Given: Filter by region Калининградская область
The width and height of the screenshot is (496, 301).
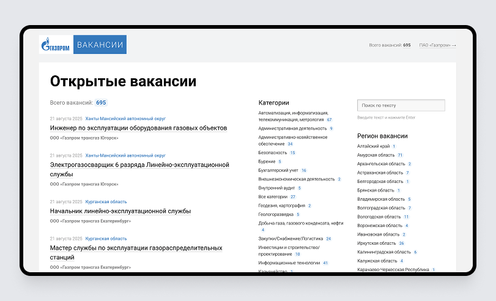Looking at the screenshot, I should 384,252.
